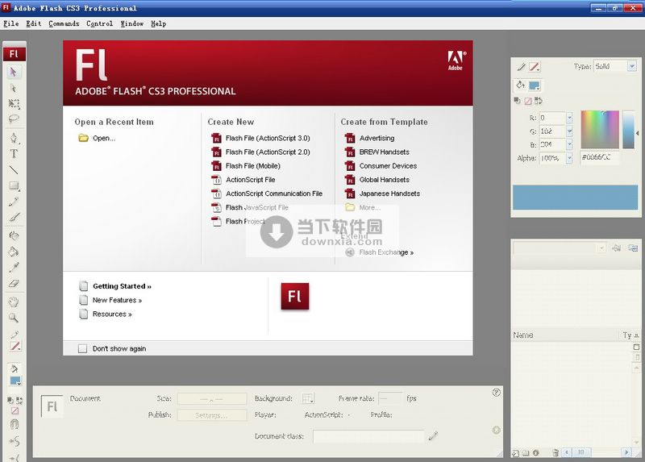Toggle the No Color button in Color panel
The height and width of the screenshot is (462, 645).
click(x=528, y=101)
